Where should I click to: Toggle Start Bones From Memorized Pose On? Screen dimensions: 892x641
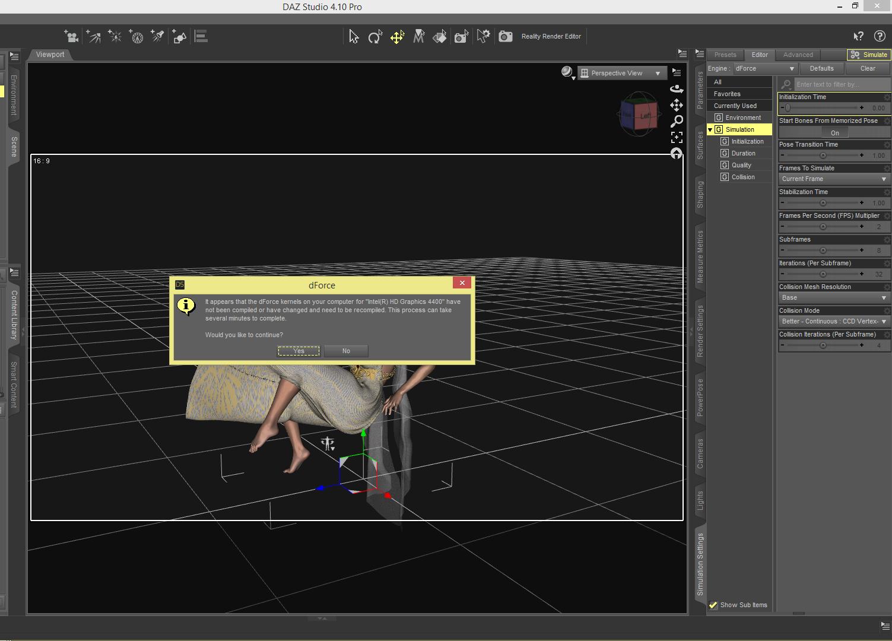pos(834,133)
